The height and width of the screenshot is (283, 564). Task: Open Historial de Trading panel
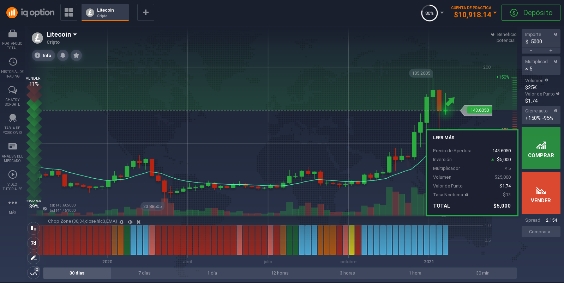12,67
